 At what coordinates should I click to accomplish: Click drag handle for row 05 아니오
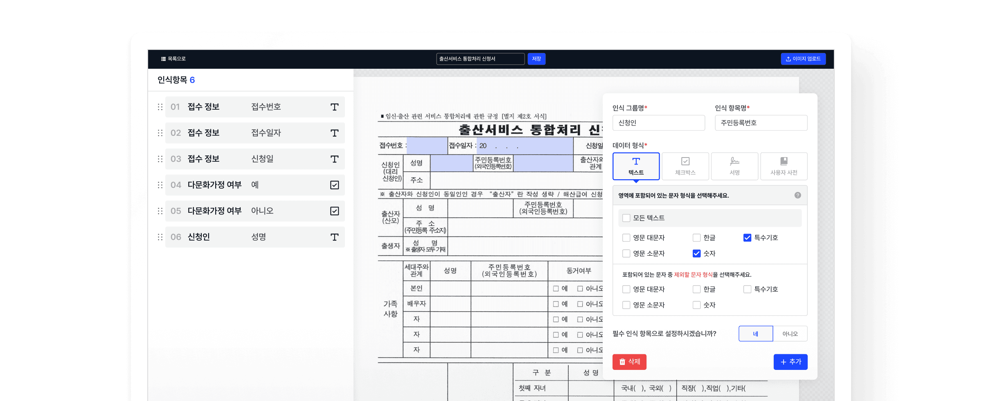[x=160, y=211]
